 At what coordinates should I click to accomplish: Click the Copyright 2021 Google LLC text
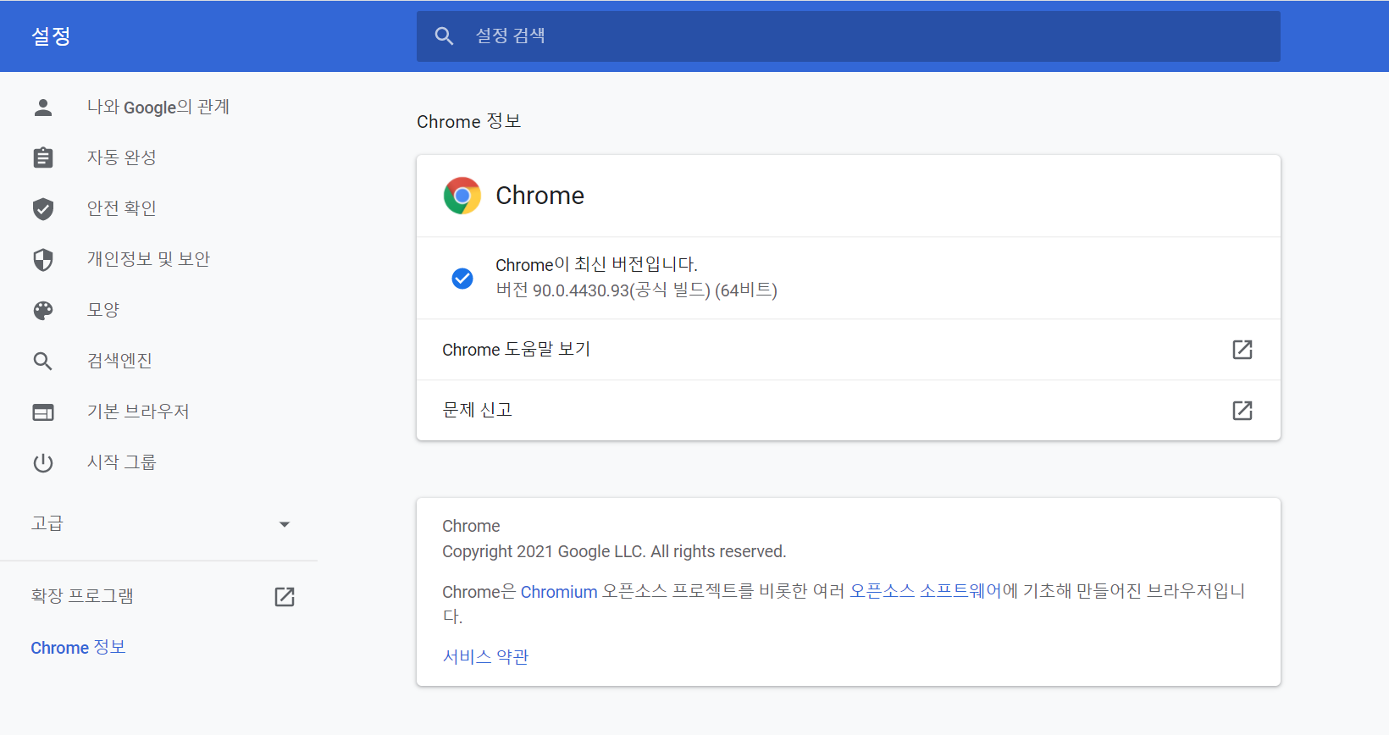click(614, 551)
